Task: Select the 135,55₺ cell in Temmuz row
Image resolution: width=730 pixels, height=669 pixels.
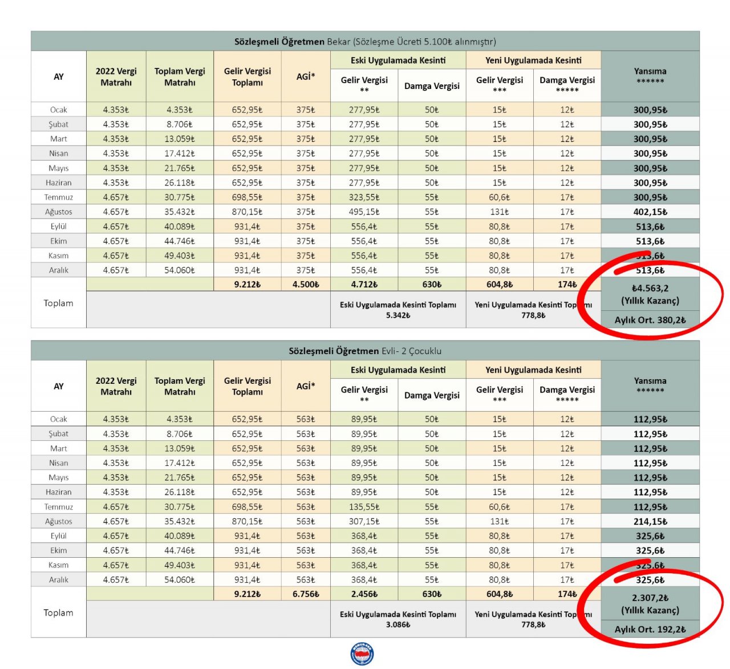Action: tap(364, 506)
